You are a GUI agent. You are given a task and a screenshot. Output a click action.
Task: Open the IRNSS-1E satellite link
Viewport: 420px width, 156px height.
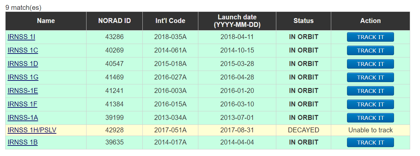tap(23, 91)
